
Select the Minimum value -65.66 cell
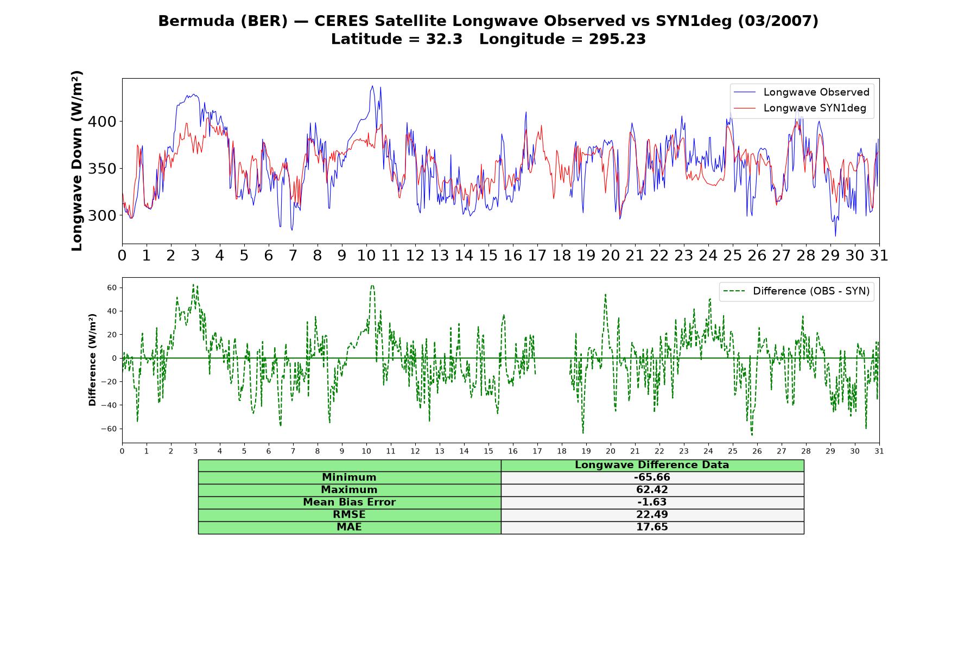[x=652, y=477]
